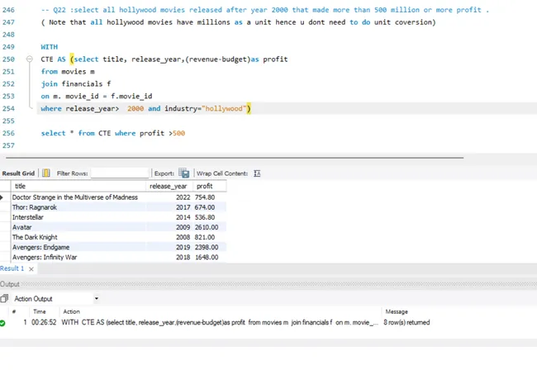Sort by the release_year column header
The height and width of the screenshot is (389, 537).
pyautogui.click(x=169, y=186)
